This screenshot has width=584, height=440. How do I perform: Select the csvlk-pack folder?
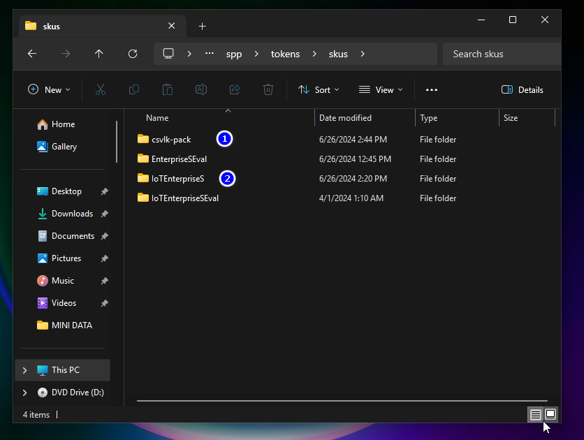click(164, 140)
